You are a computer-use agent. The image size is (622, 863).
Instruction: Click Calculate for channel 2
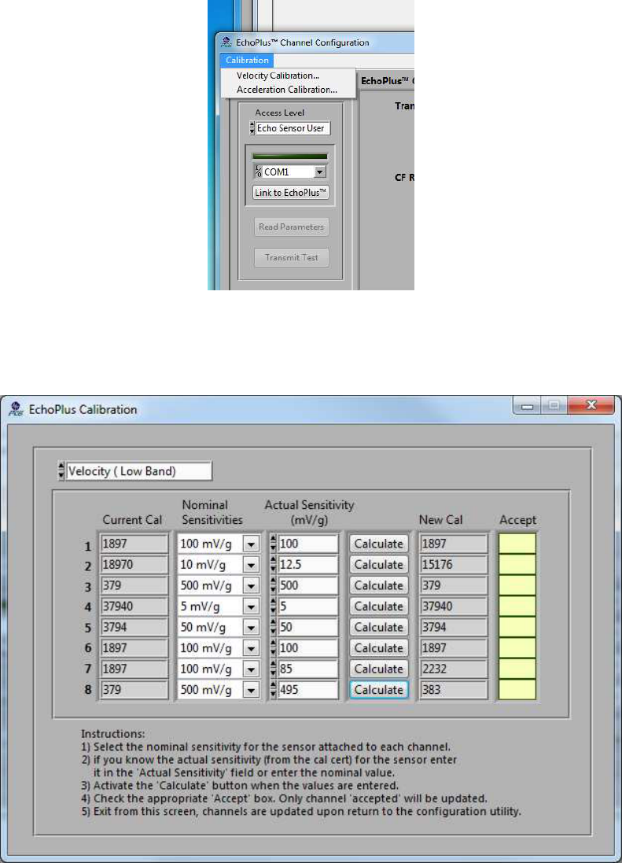coord(379,565)
